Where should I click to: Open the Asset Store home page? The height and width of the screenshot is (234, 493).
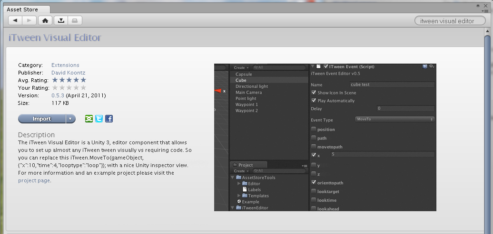(45, 20)
